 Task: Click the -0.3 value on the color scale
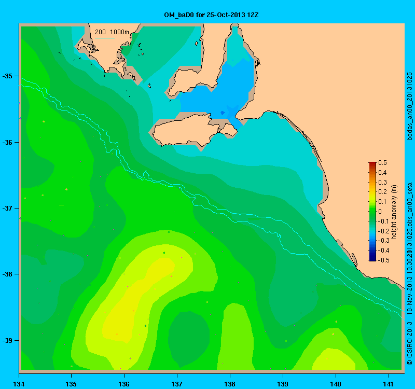coord(383,241)
